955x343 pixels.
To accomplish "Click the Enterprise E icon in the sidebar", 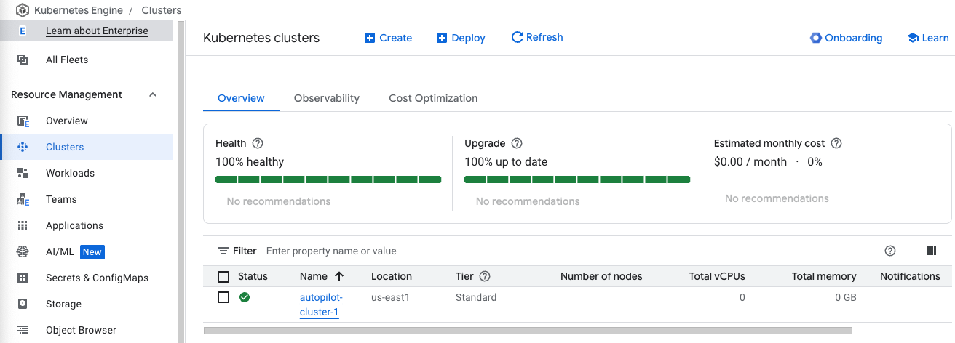I will 23,31.
